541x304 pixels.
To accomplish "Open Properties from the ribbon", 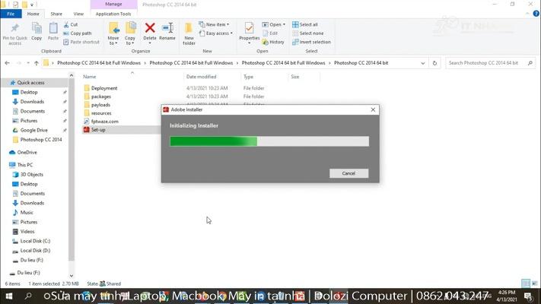I will pos(249,31).
